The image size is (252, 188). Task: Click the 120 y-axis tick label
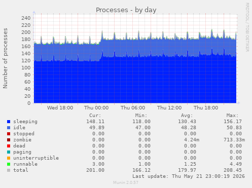point(26,61)
